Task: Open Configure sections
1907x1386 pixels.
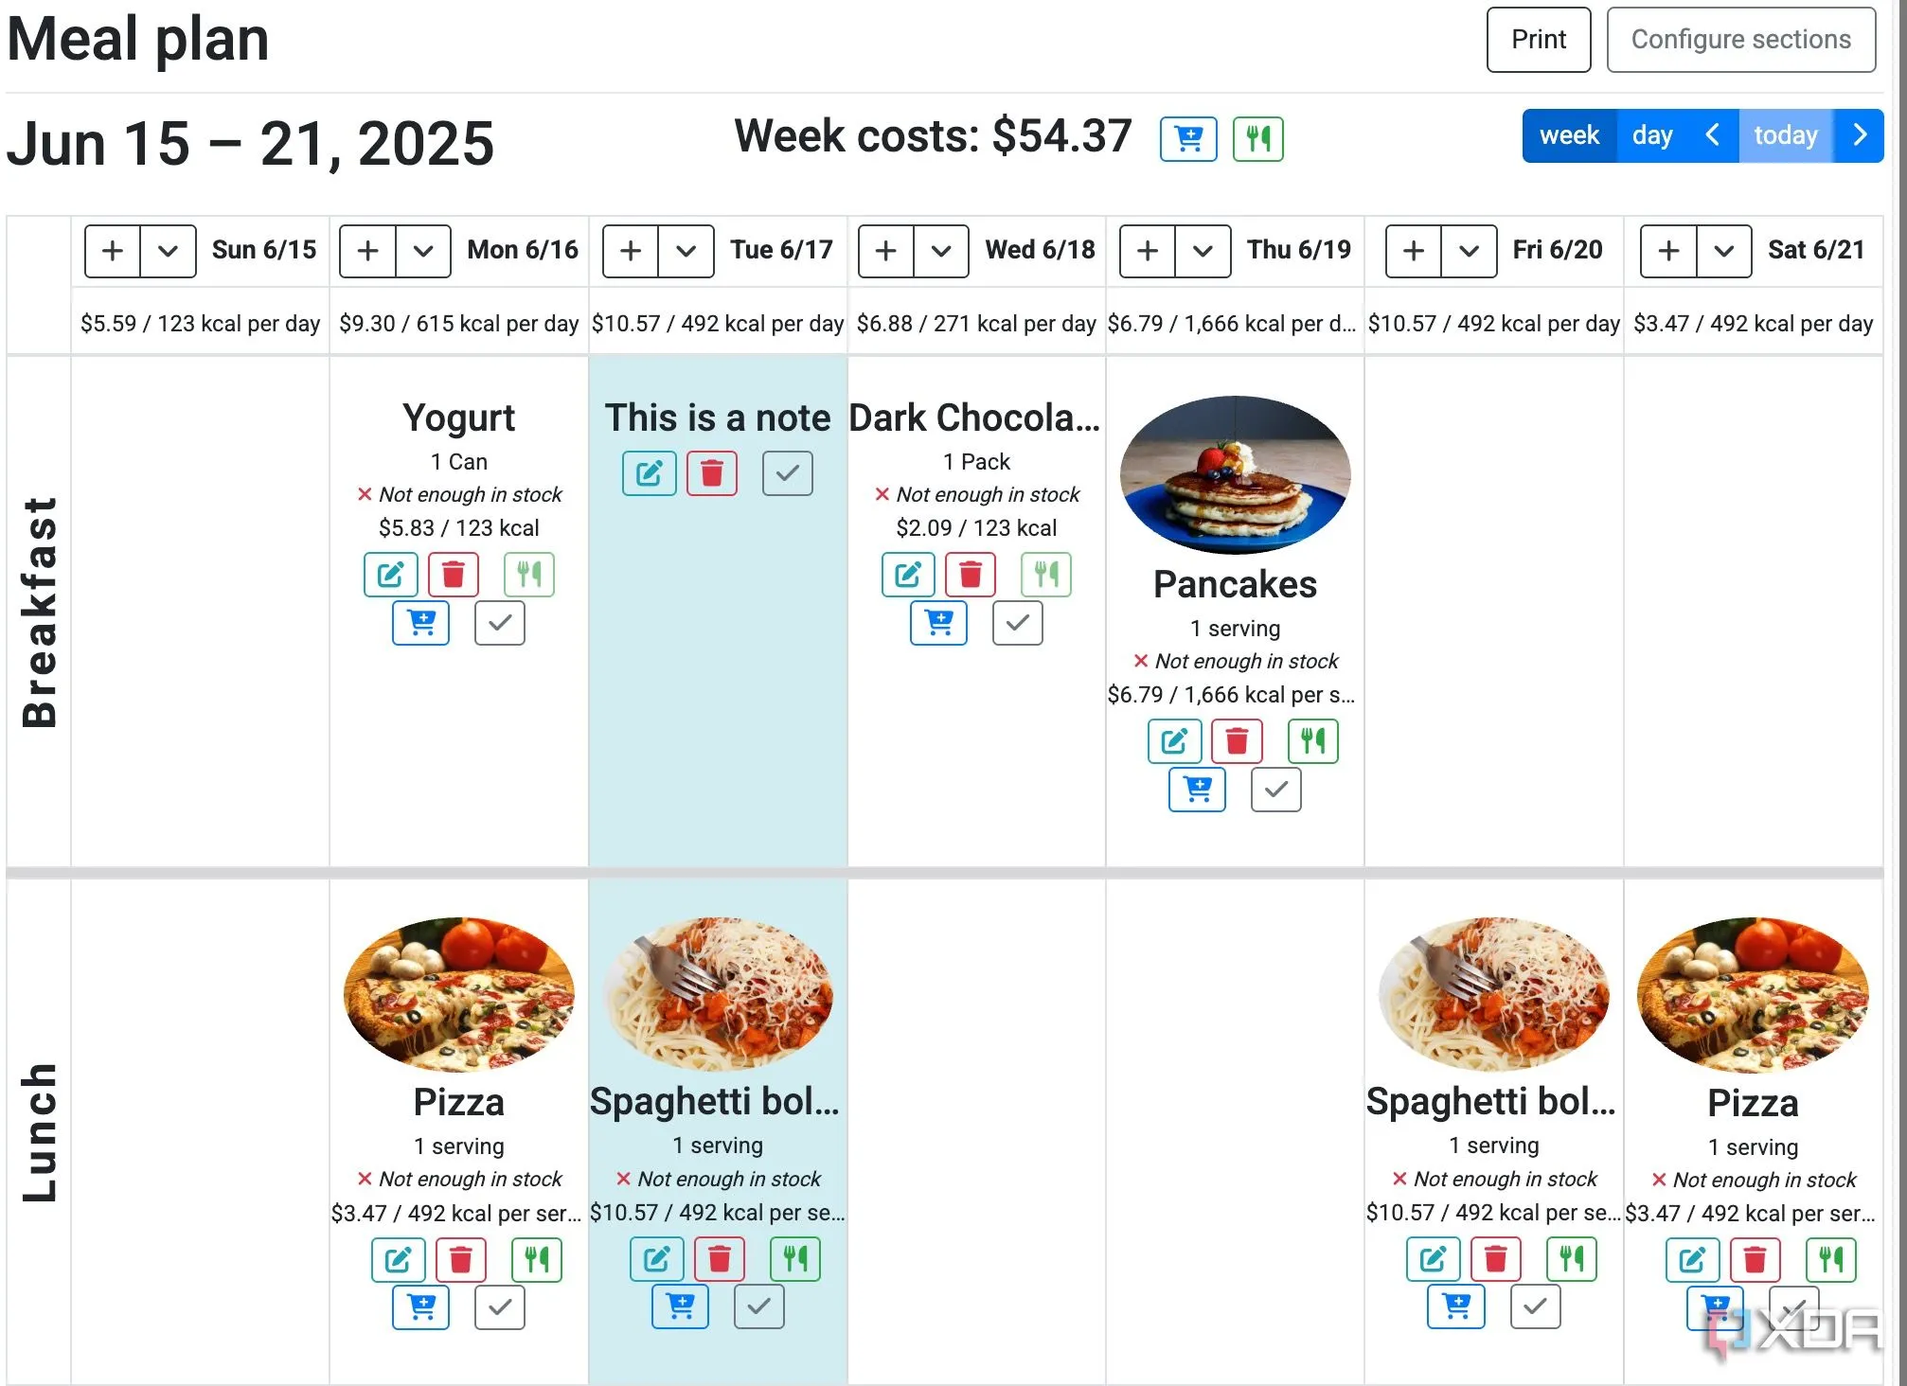Action: point(1740,40)
